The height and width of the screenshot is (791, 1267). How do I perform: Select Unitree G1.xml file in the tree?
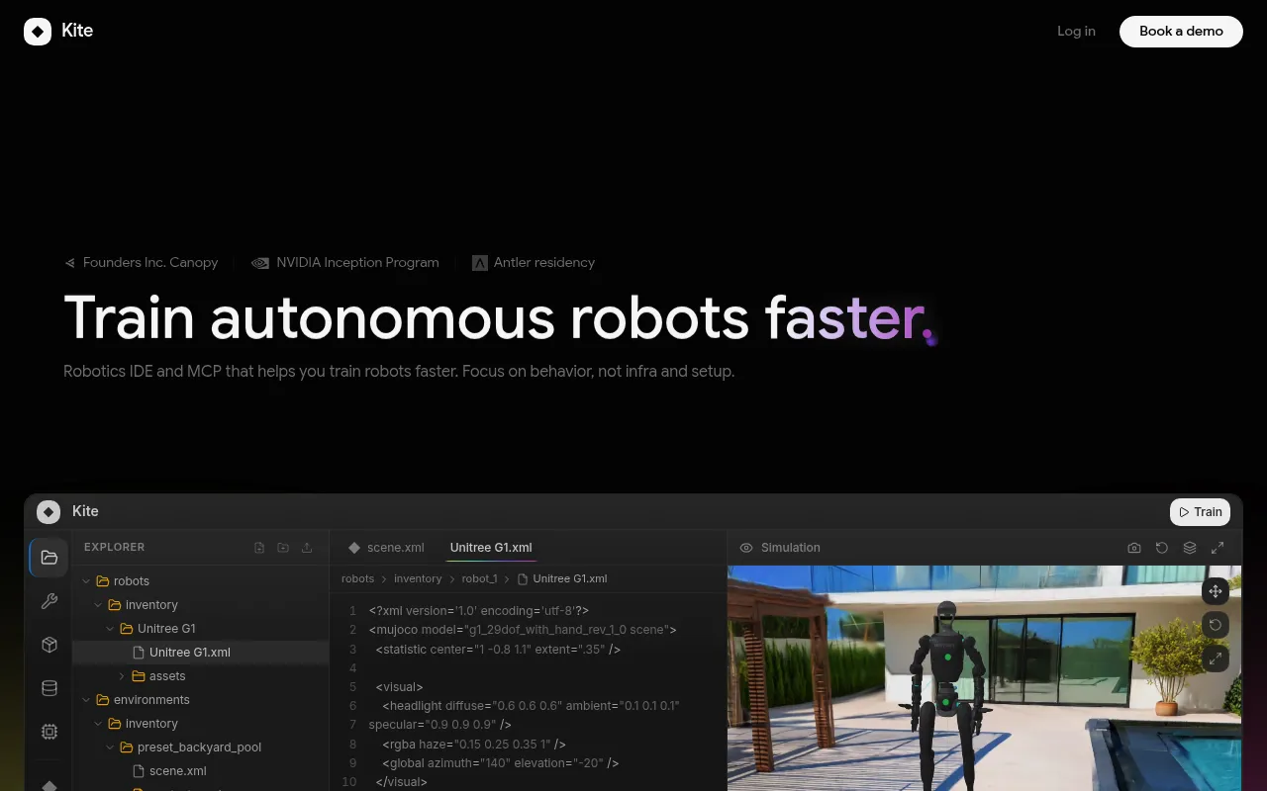tap(200, 653)
